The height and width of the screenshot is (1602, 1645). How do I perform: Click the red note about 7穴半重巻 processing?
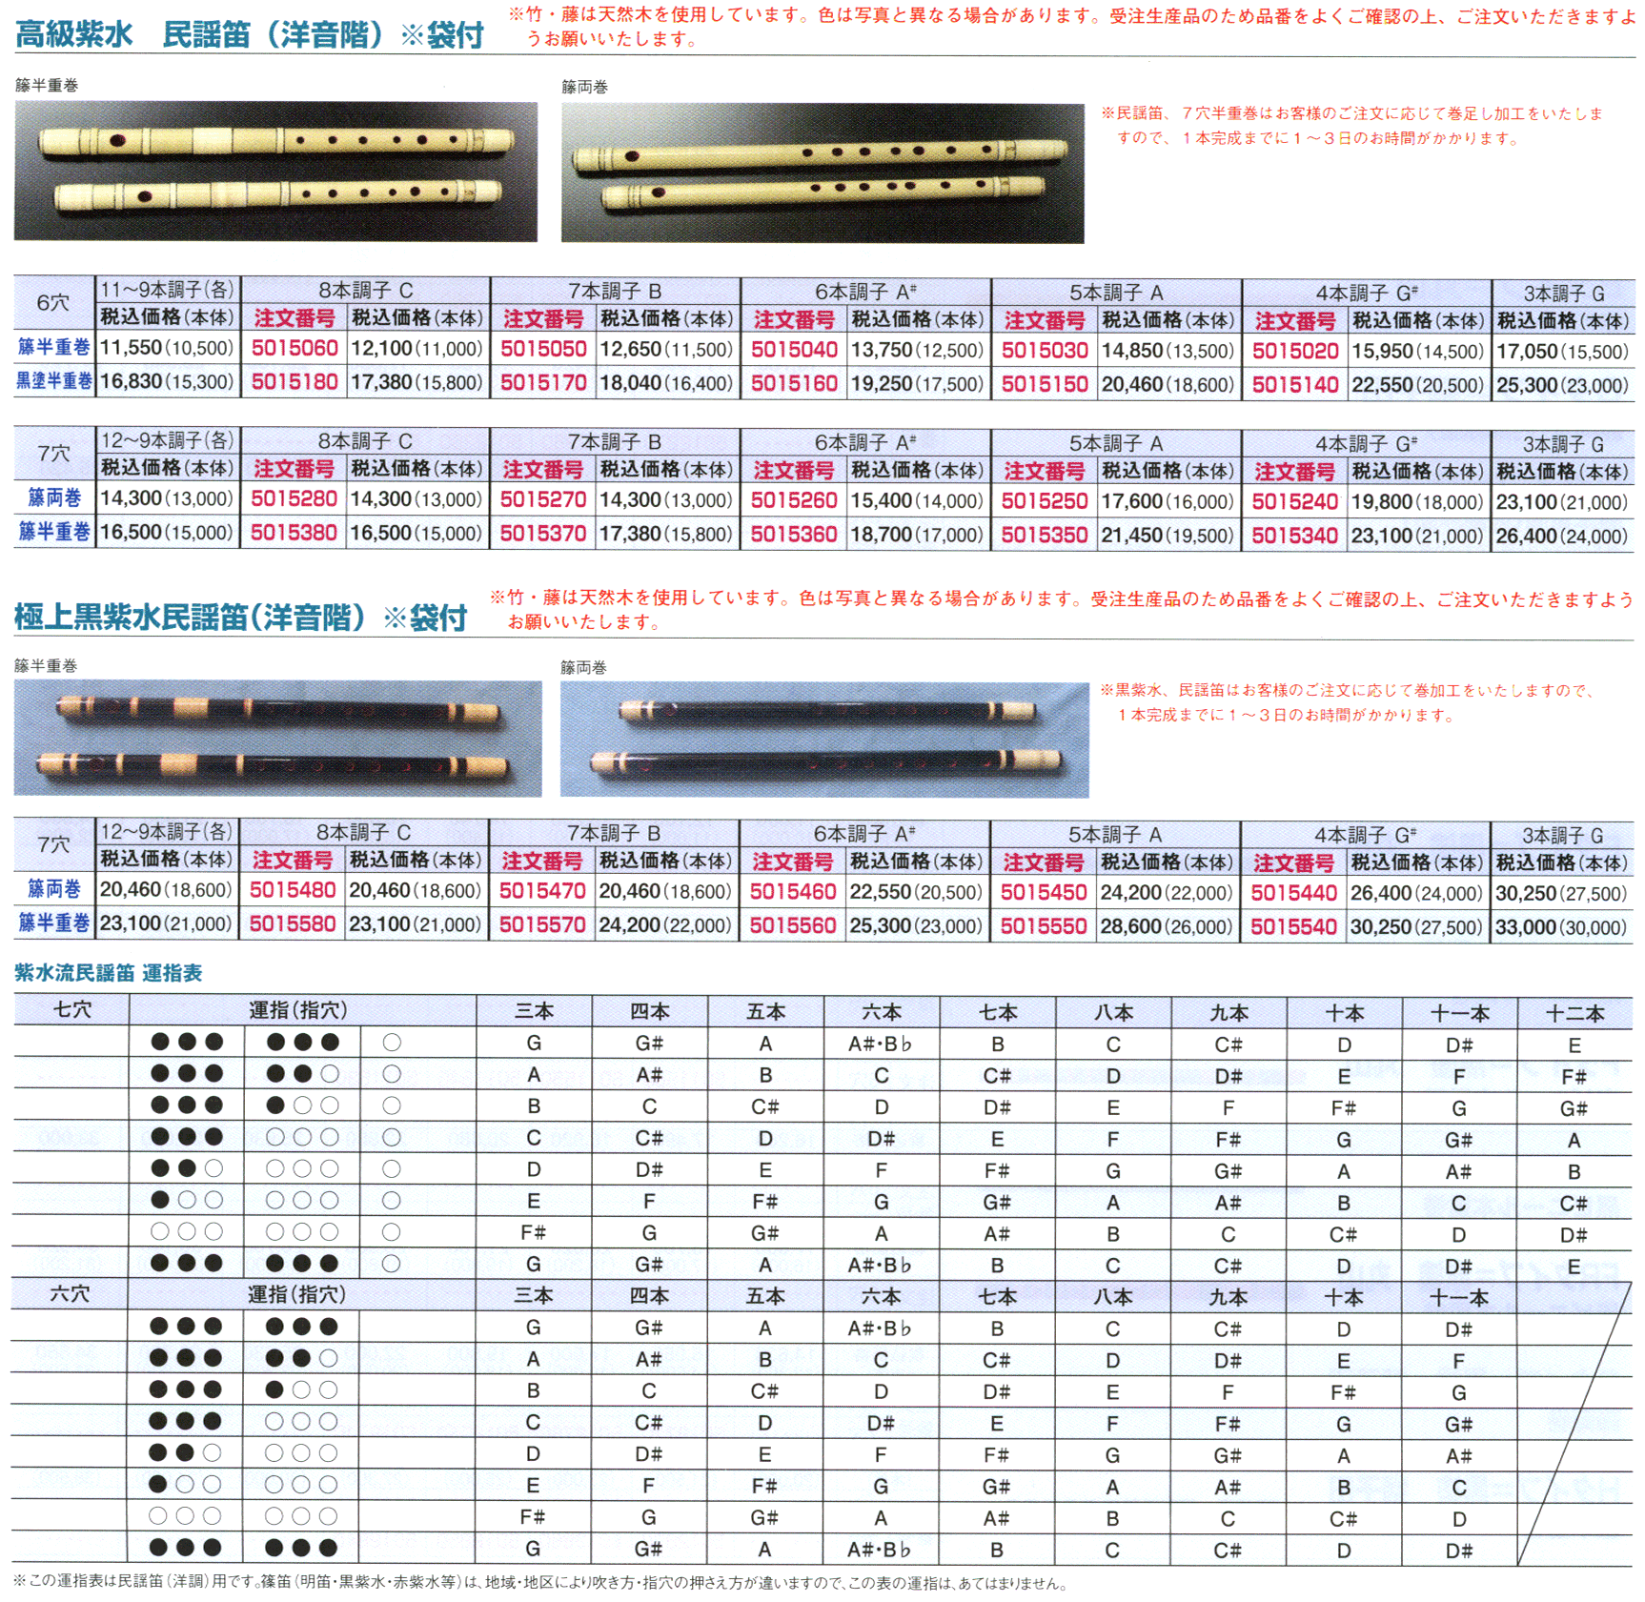1351,126
